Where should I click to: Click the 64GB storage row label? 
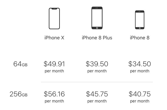20,64
